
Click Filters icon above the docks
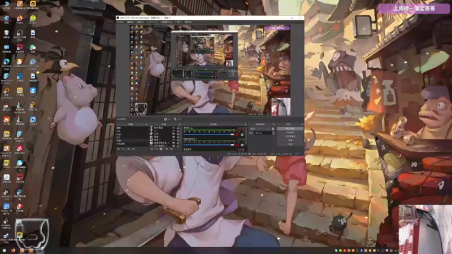(177, 119)
